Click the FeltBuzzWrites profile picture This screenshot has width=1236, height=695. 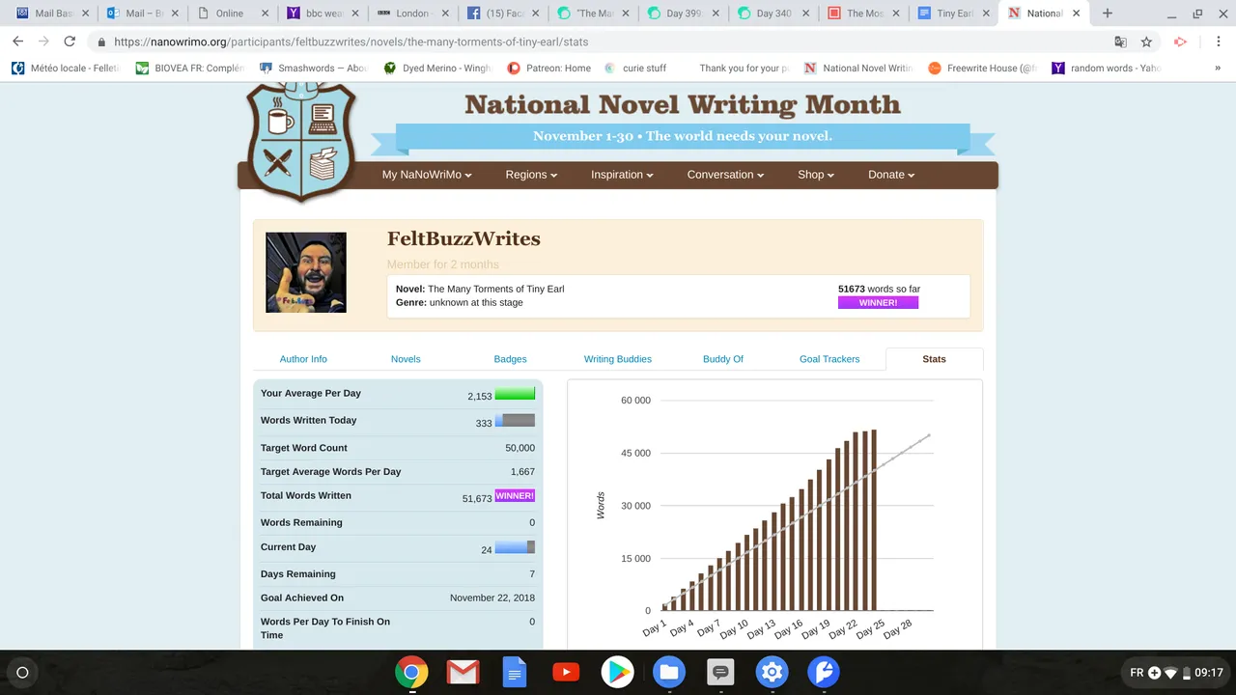click(x=306, y=272)
